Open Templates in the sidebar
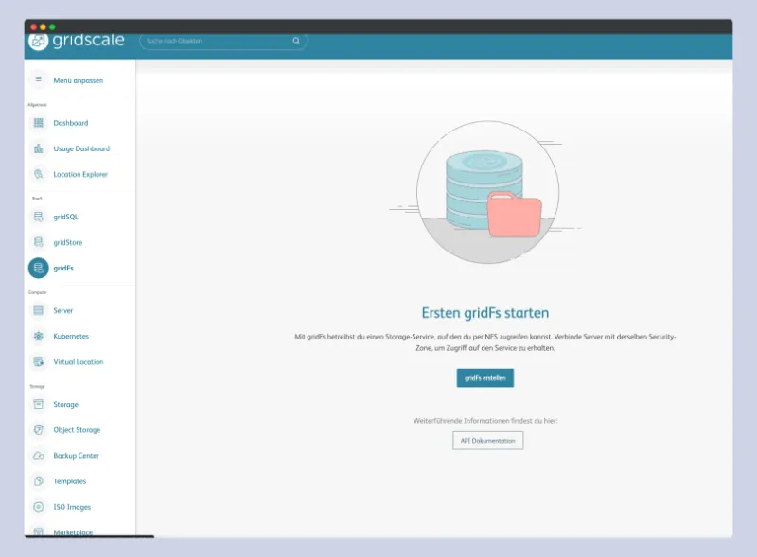Viewport: 757px width, 557px height. point(69,481)
